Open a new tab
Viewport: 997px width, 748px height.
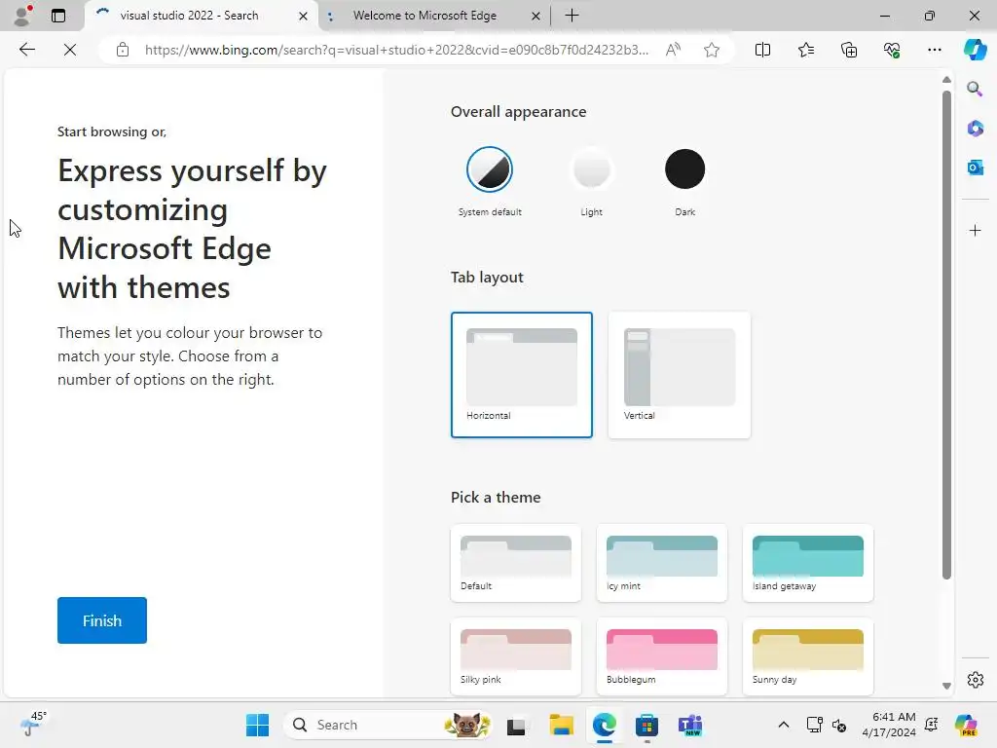572,16
